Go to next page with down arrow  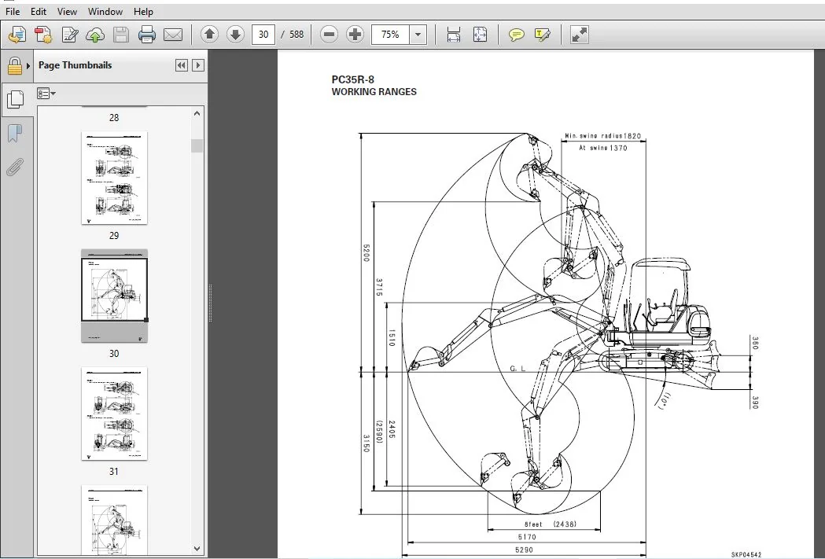point(235,35)
